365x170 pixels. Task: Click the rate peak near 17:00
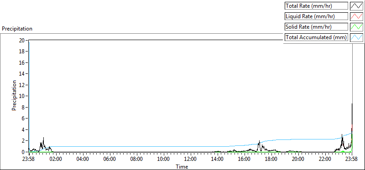(259, 141)
